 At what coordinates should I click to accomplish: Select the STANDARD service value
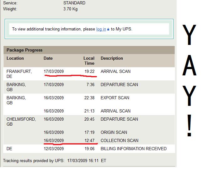coord(74,3)
